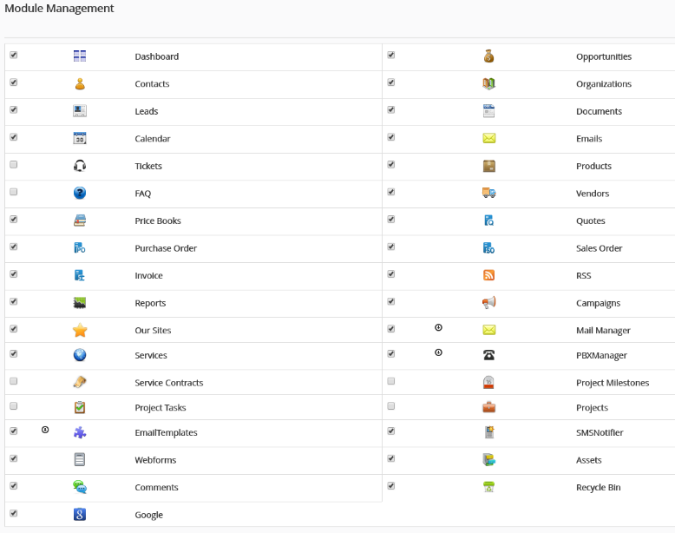Open settings for Mail Manager module
This screenshot has height=533, width=675.
tap(438, 328)
